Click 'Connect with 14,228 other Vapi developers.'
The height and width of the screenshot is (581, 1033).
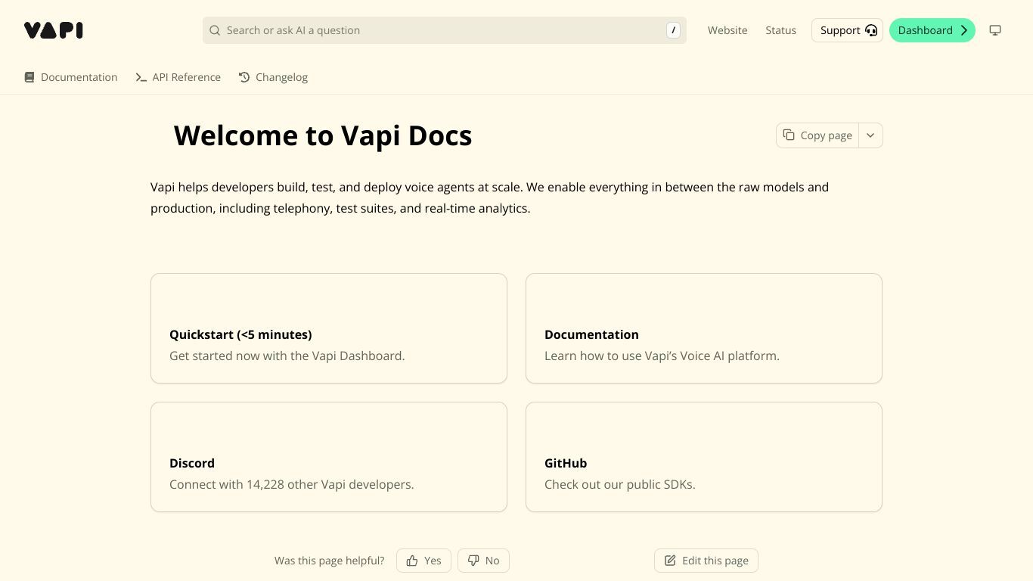292,484
